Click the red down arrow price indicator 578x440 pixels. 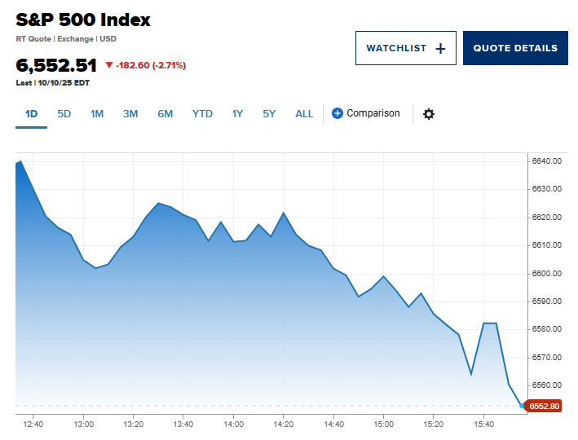(108, 65)
